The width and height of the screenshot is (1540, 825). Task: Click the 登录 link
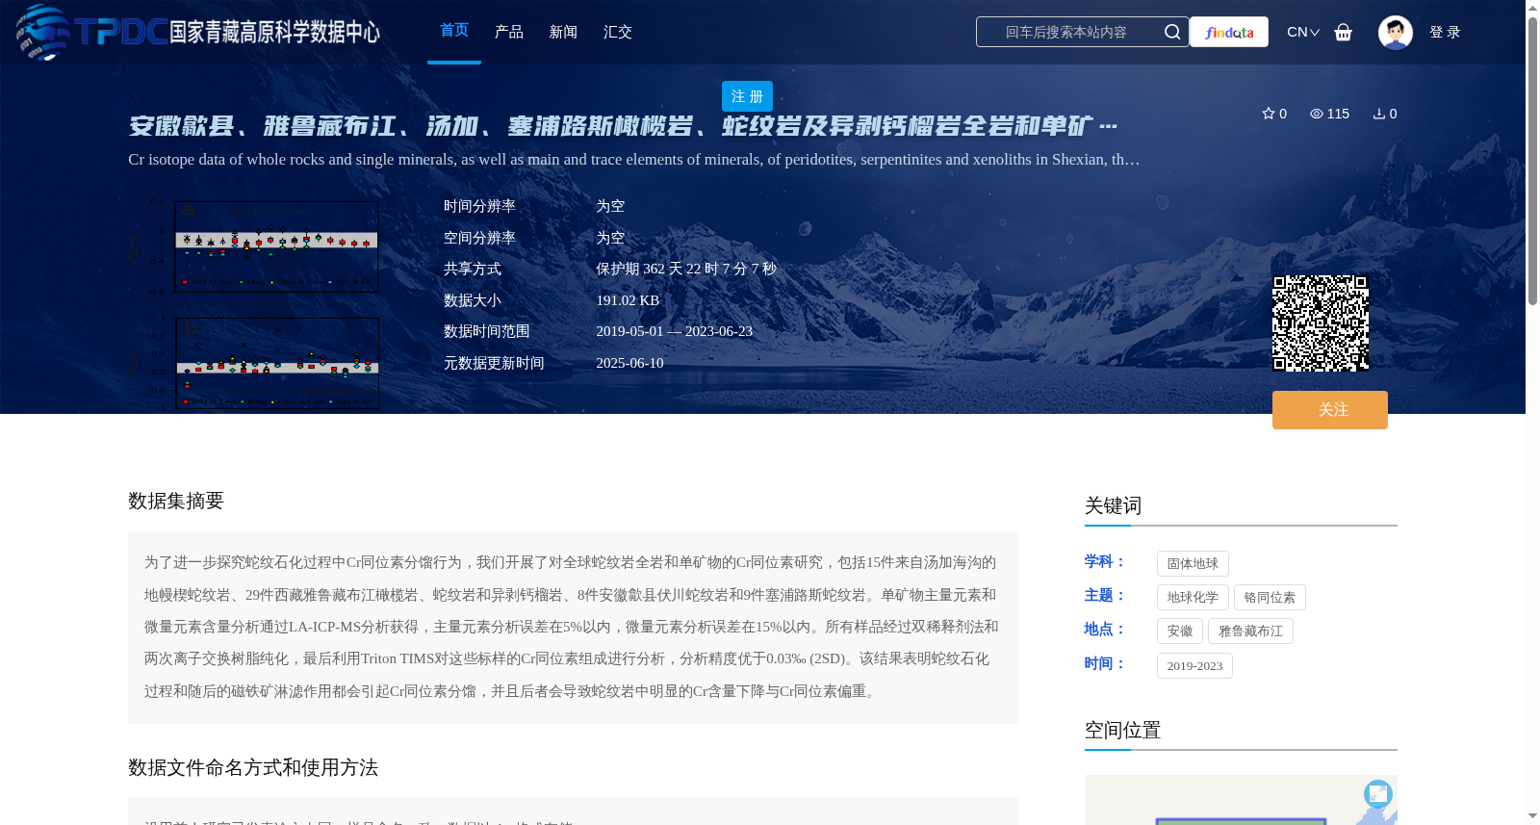click(x=1445, y=32)
